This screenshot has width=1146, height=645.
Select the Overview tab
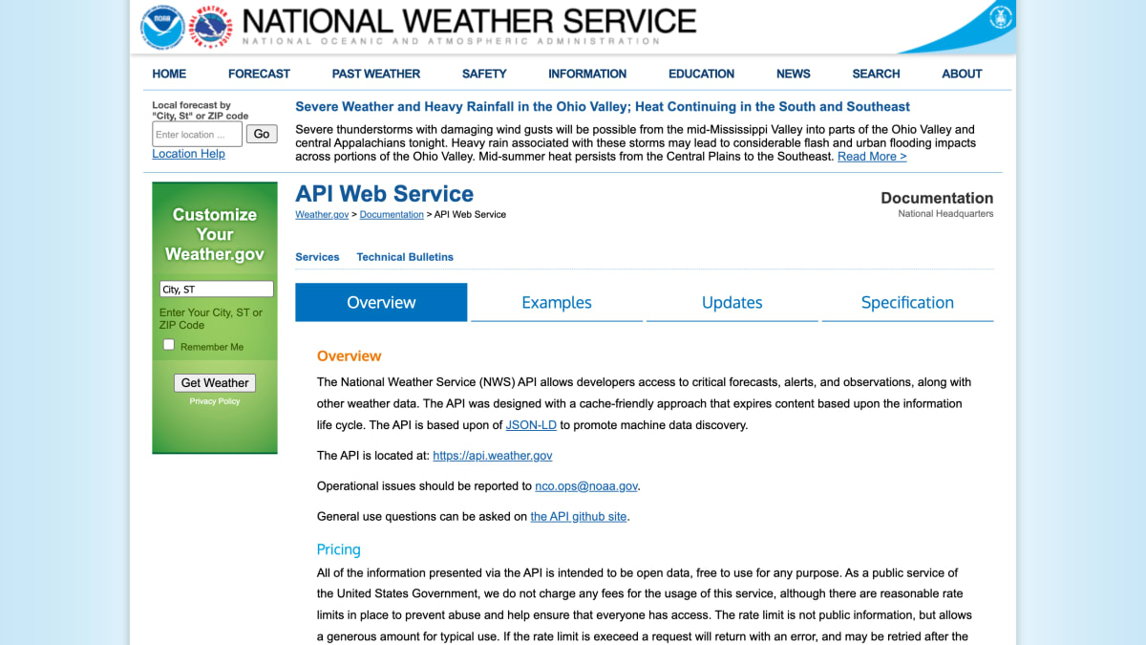[x=381, y=302]
